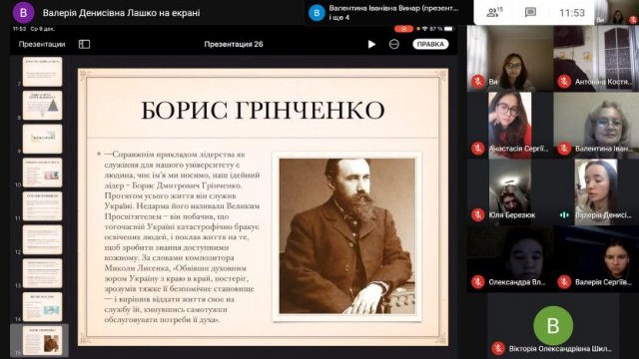The height and width of the screenshot is (359, 639).
Task: Click the red screen recording indicator
Action: [403, 29]
